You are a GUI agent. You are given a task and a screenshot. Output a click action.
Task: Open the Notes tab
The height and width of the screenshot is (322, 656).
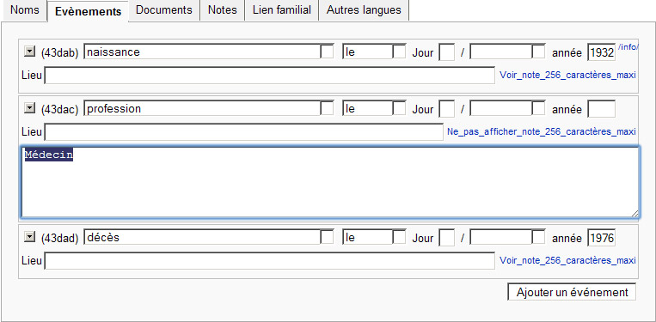(x=222, y=10)
